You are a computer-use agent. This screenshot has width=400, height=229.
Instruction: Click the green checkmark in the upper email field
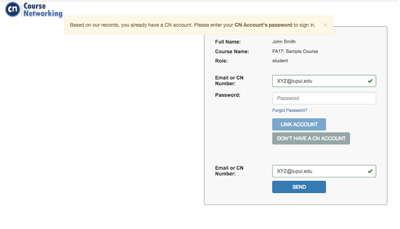[x=370, y=81]
